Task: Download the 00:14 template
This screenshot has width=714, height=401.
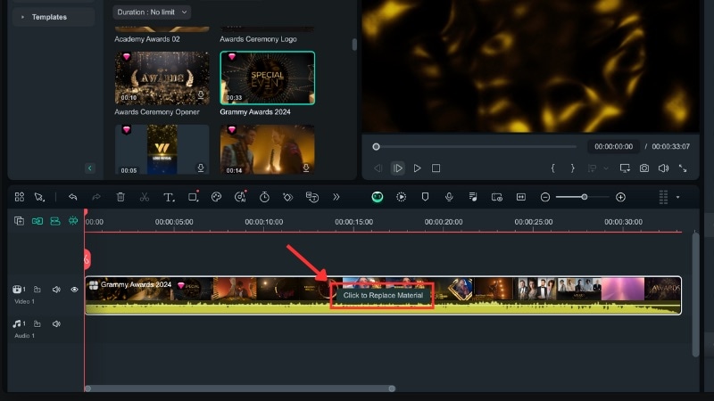Action: pos(306,168)
